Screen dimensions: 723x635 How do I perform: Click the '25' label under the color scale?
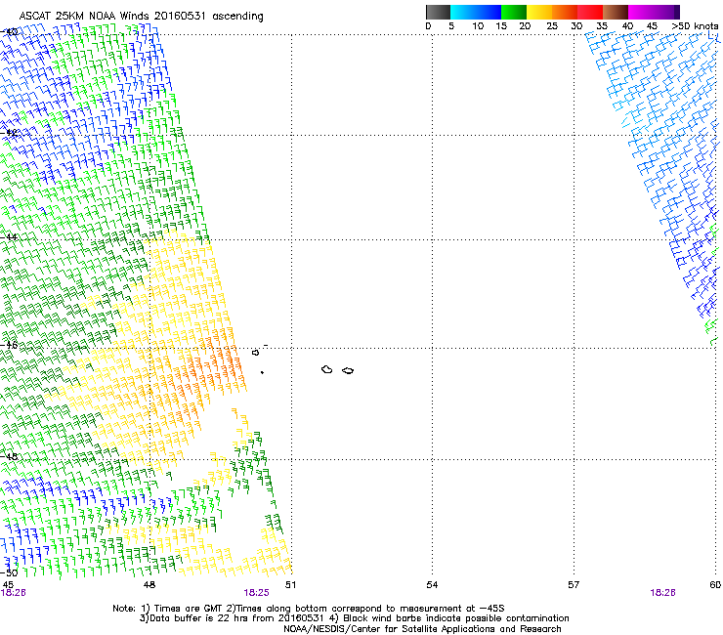click(x=552, y=26)
